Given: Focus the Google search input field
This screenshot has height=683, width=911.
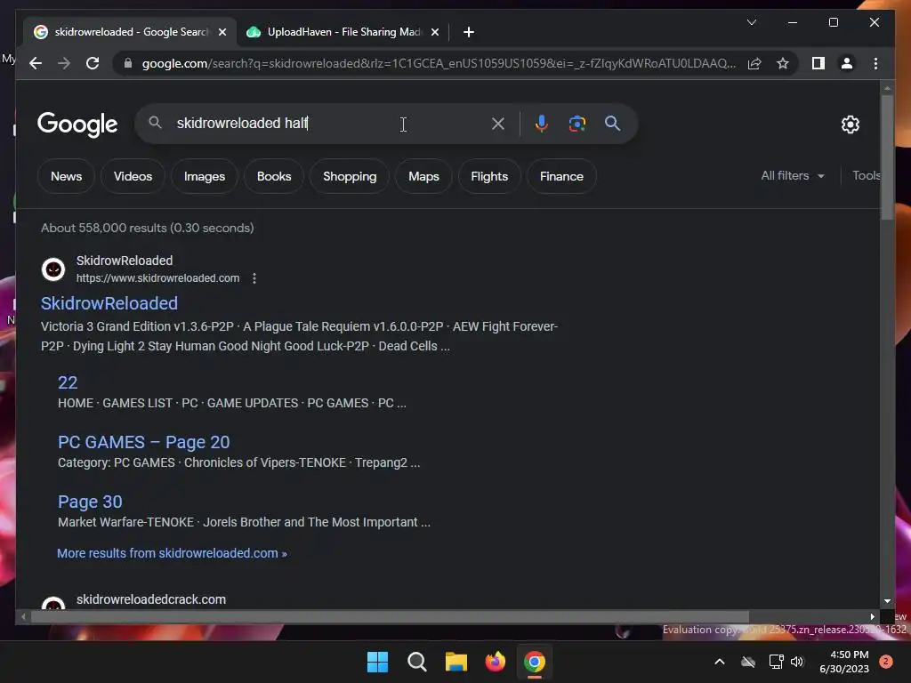Looking at the screenshot, I should [328, 123].
